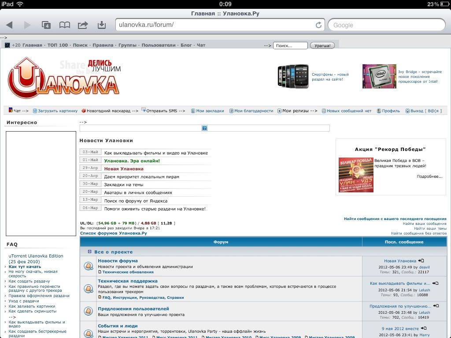
Task: Tap the Safari share arrow icon
Action: tap(83, 25)
